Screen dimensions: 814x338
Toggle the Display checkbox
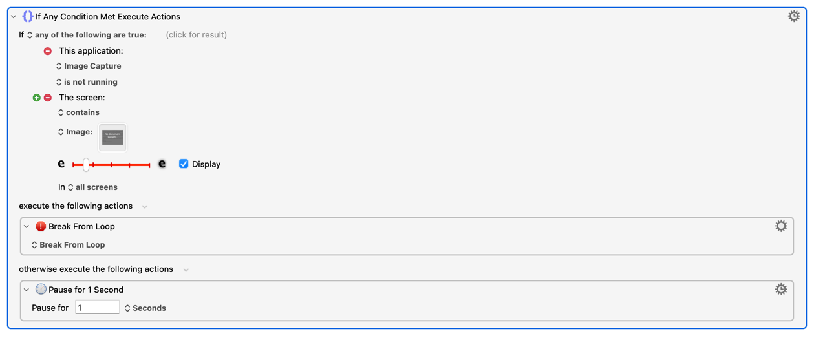coord(184,164)
